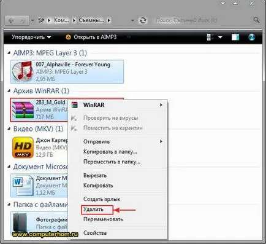Select 283_M_Gold archive name
This screenshot has height=244, width=266.
[50, 102]
